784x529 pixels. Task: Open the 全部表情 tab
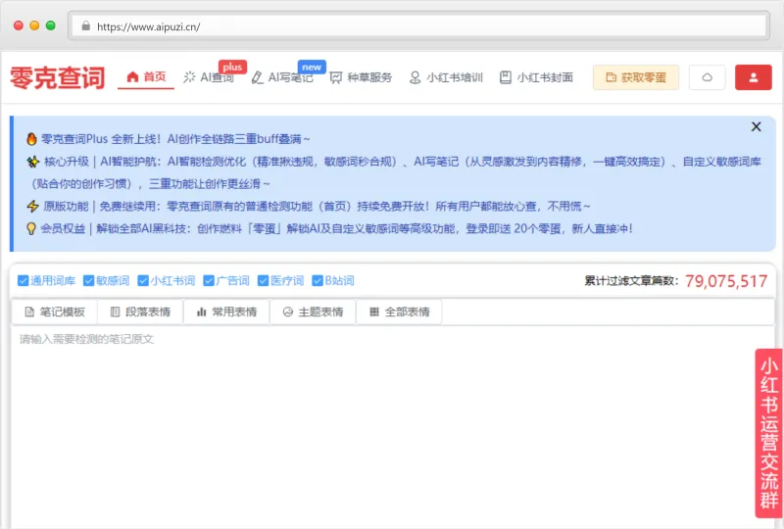(x=399, y=312)
